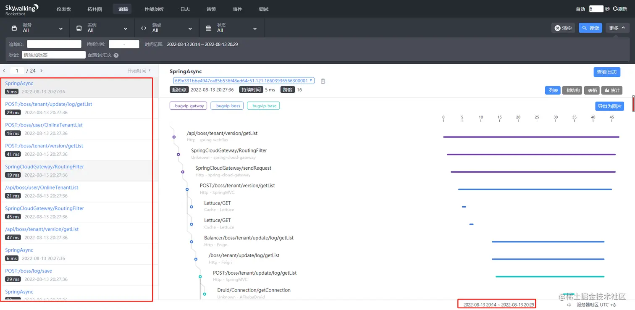Viewport: 635px width, 310px height.
Task: Click the 端点 endpoint code-bracket icon
Action: [144, 28]
